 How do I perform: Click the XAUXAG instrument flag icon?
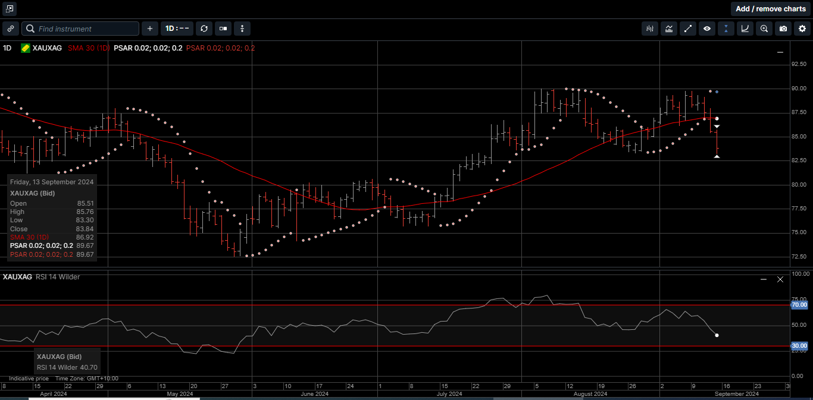pos(26,48)
